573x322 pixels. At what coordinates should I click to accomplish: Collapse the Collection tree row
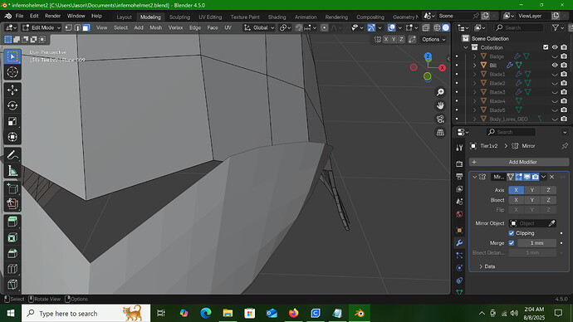coord(466,47)
